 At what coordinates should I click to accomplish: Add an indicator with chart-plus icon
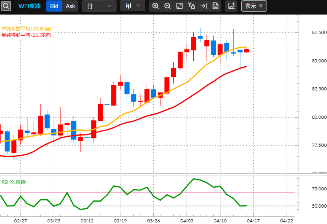coord(231,6)
